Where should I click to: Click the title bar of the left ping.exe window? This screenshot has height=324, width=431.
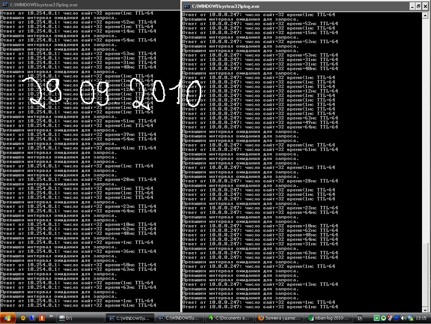90,5
